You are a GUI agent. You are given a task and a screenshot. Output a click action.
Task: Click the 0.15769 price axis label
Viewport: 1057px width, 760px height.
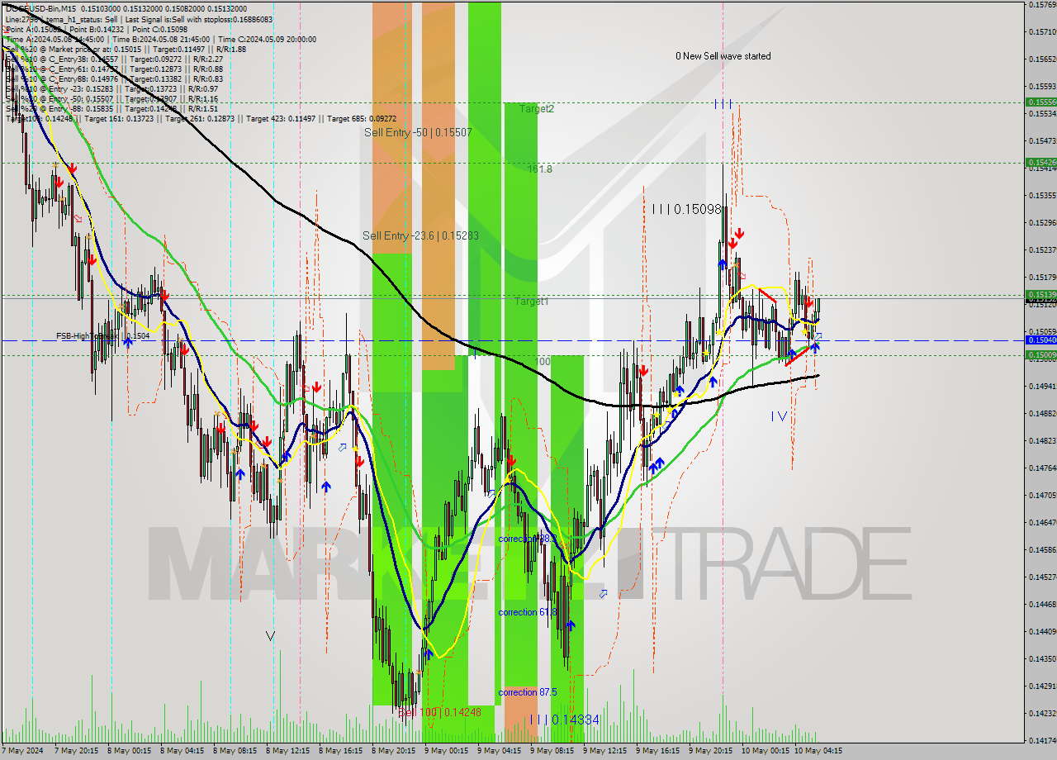coord(1043,4)
